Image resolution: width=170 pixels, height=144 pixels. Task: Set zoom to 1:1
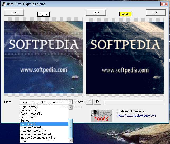click(89, 102)
